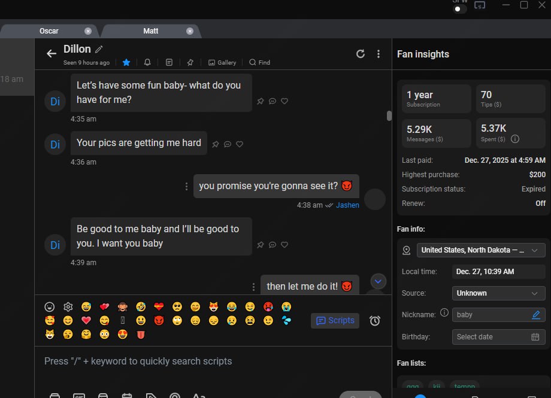This screenshot has width=551, height=398.
Task: Click the Nickname field containing baby
Action: (499, 315)
